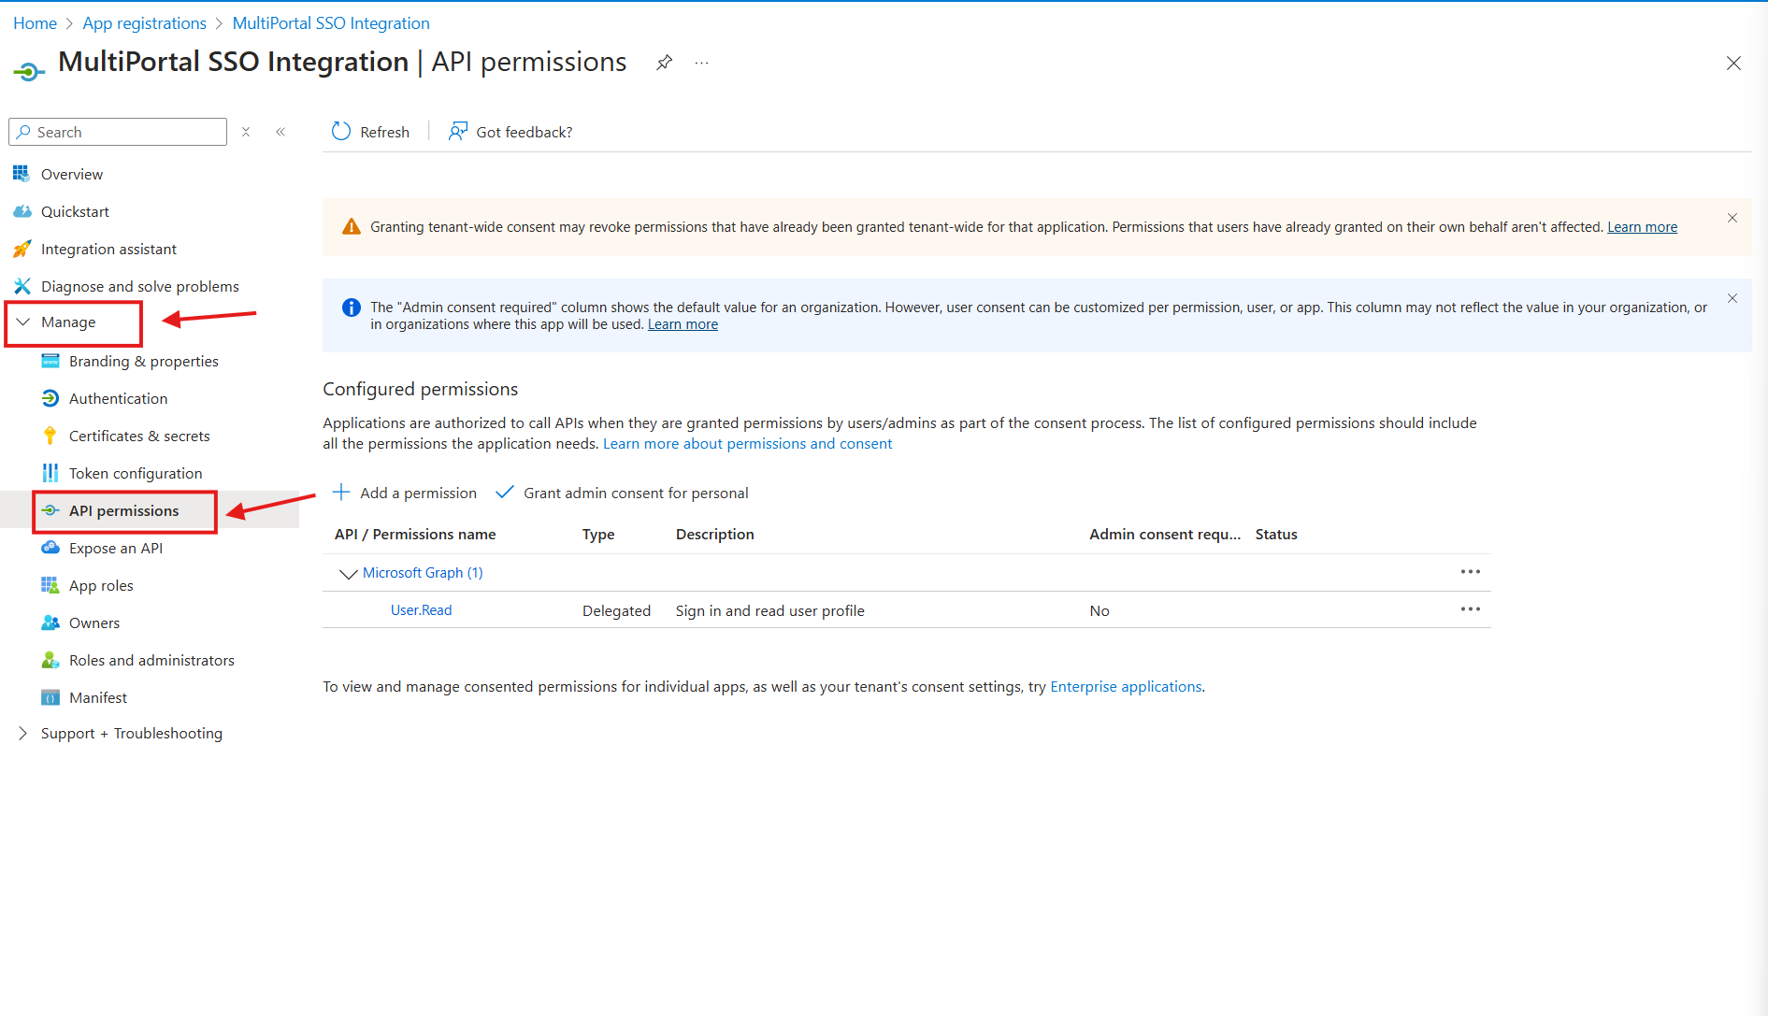This screenshot has height=1016, width=1768.
Task: Open the Got feedback? option
Action: 510,132
